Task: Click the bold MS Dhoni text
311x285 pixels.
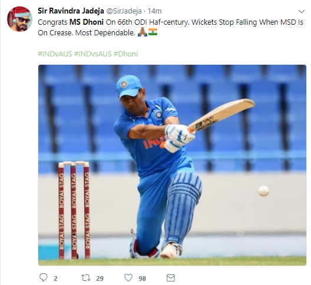Action: tap(87, 22)
